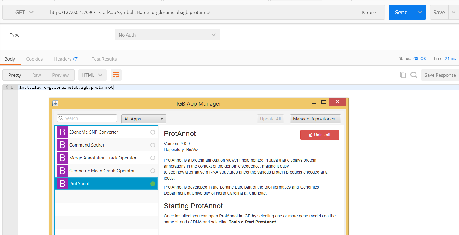Switch to the Headers (7) tab

pos(66,59)
